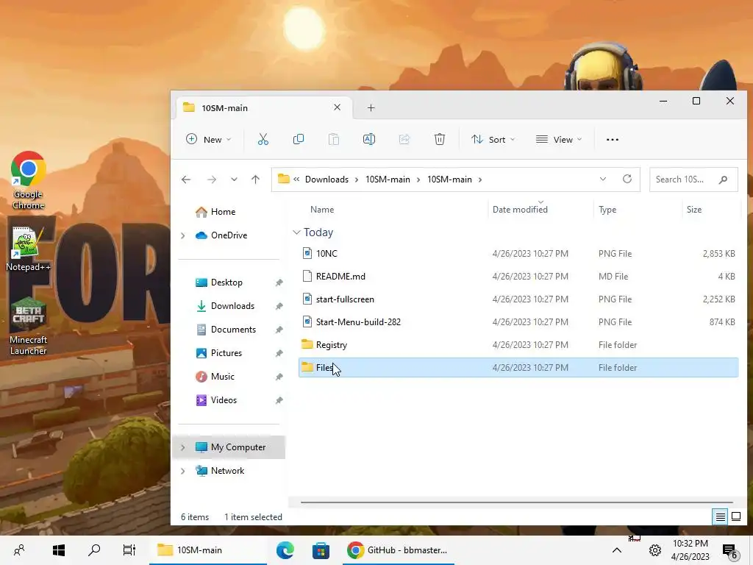Go up one folder level arrow
The width and height of the screenshot is (753, 565).
pos(255,180)
